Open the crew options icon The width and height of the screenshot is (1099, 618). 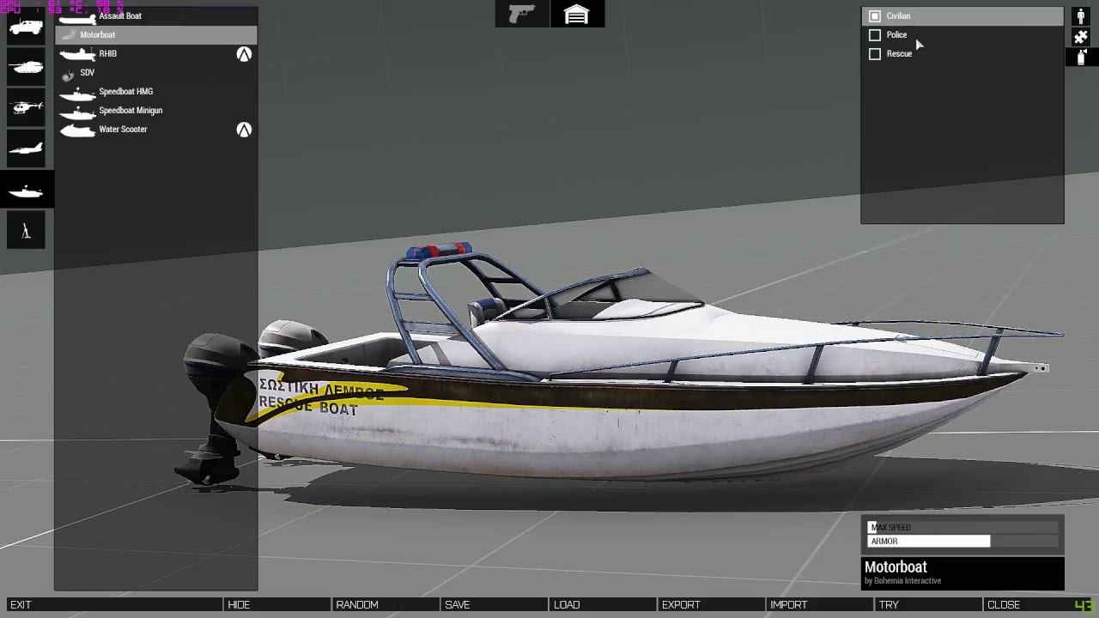[x=1081, y=16]
